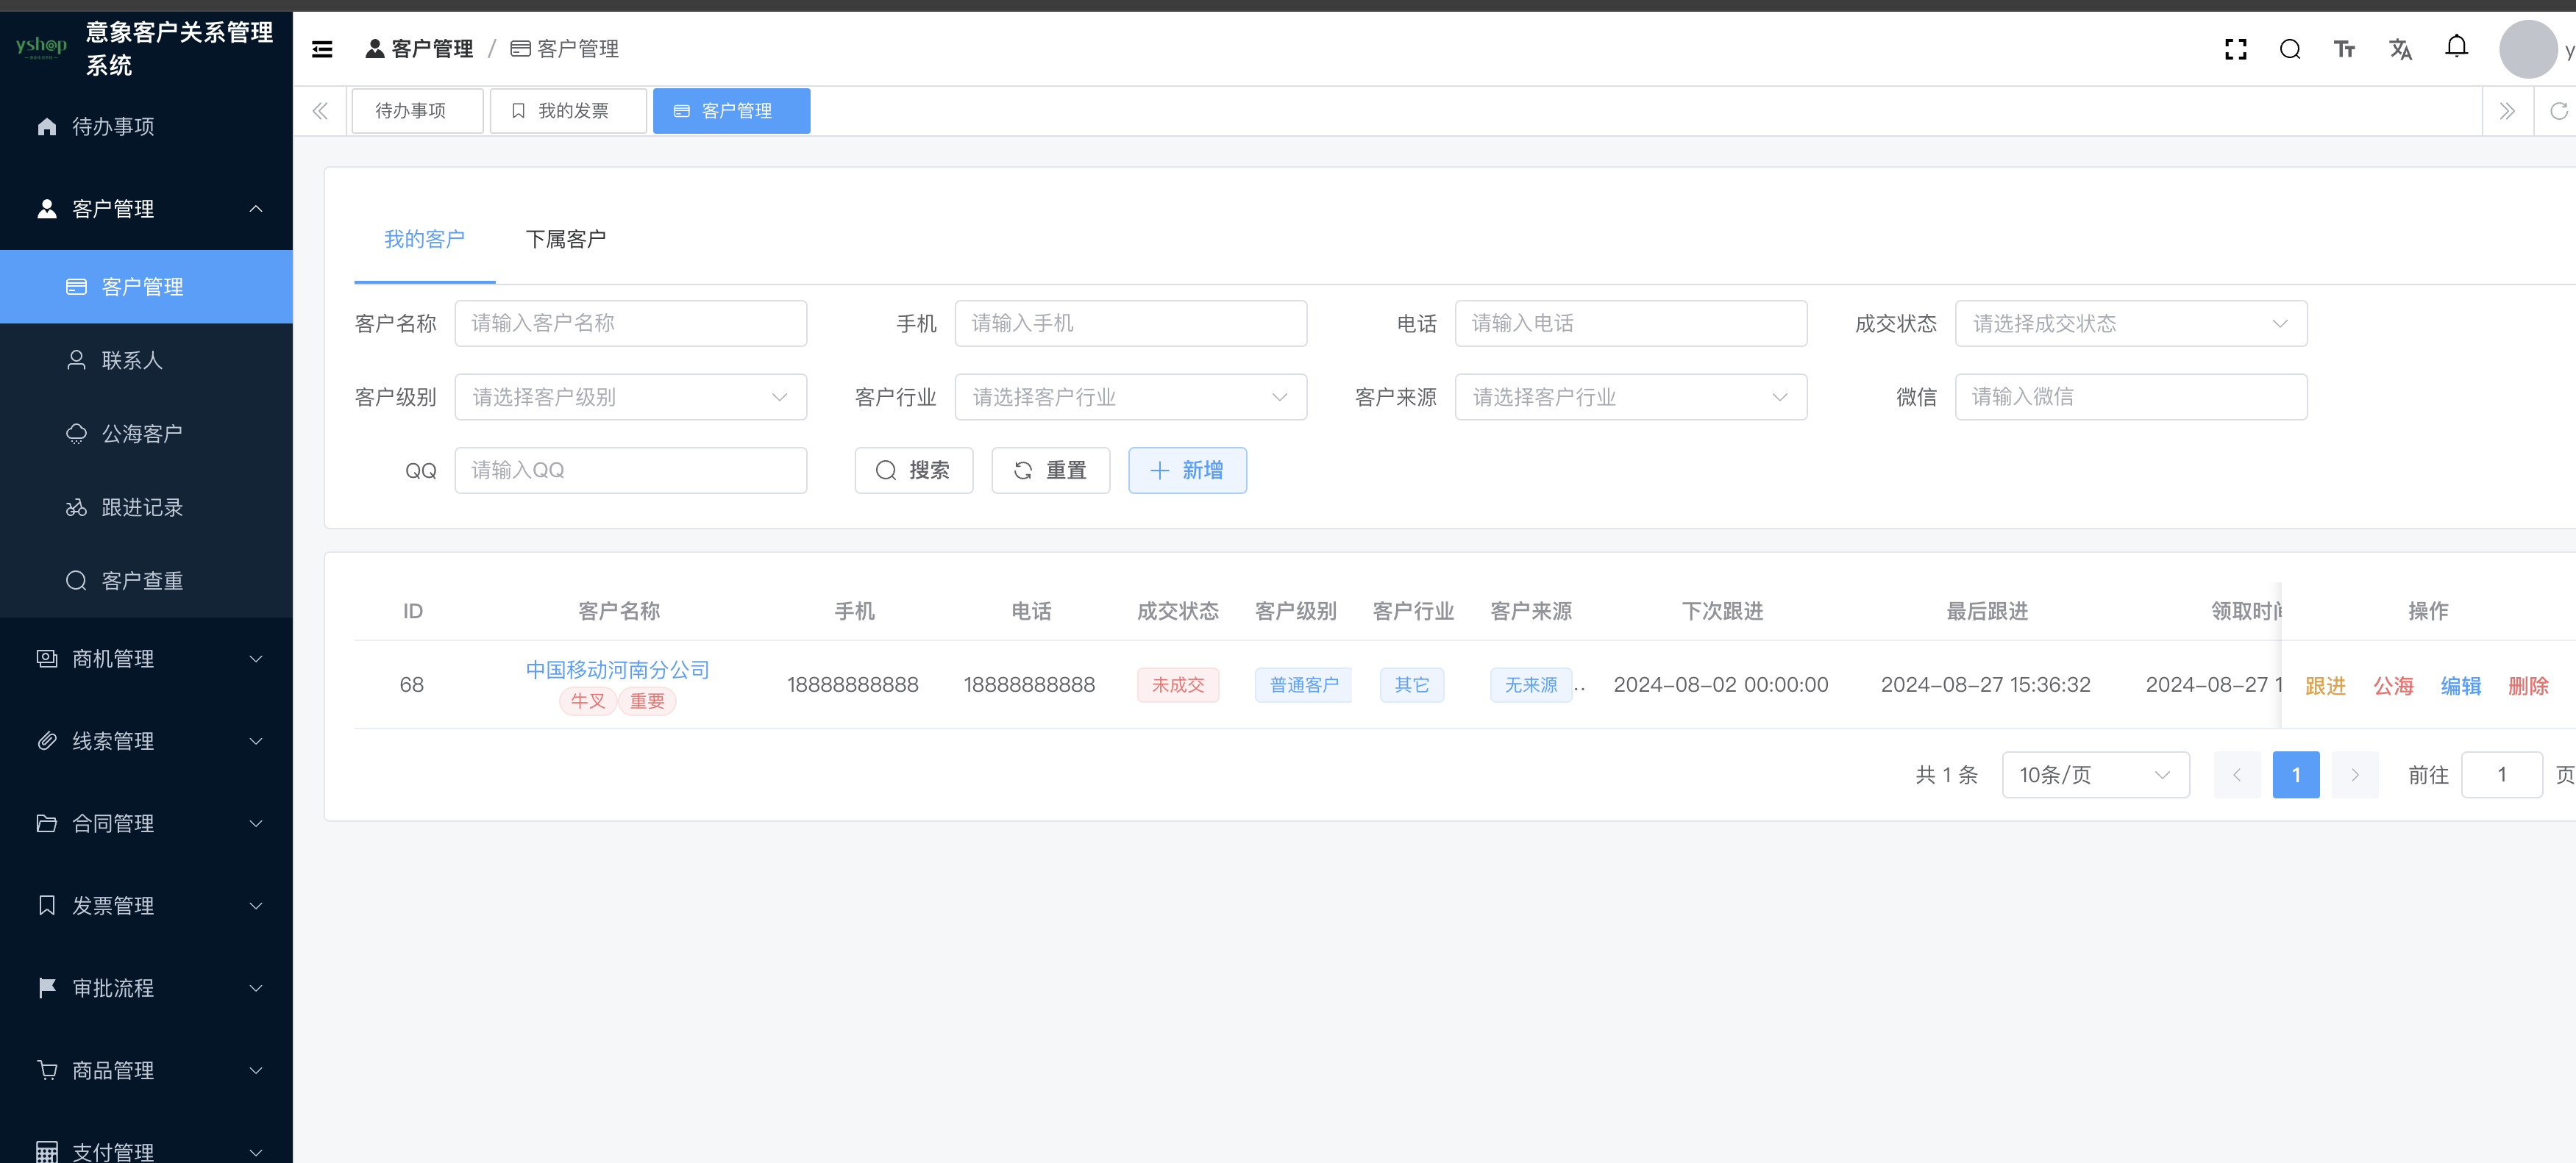The image size is (2576, 1163).
Task: Click the 客户名称 input field
Action: click(x=630, y=323)
